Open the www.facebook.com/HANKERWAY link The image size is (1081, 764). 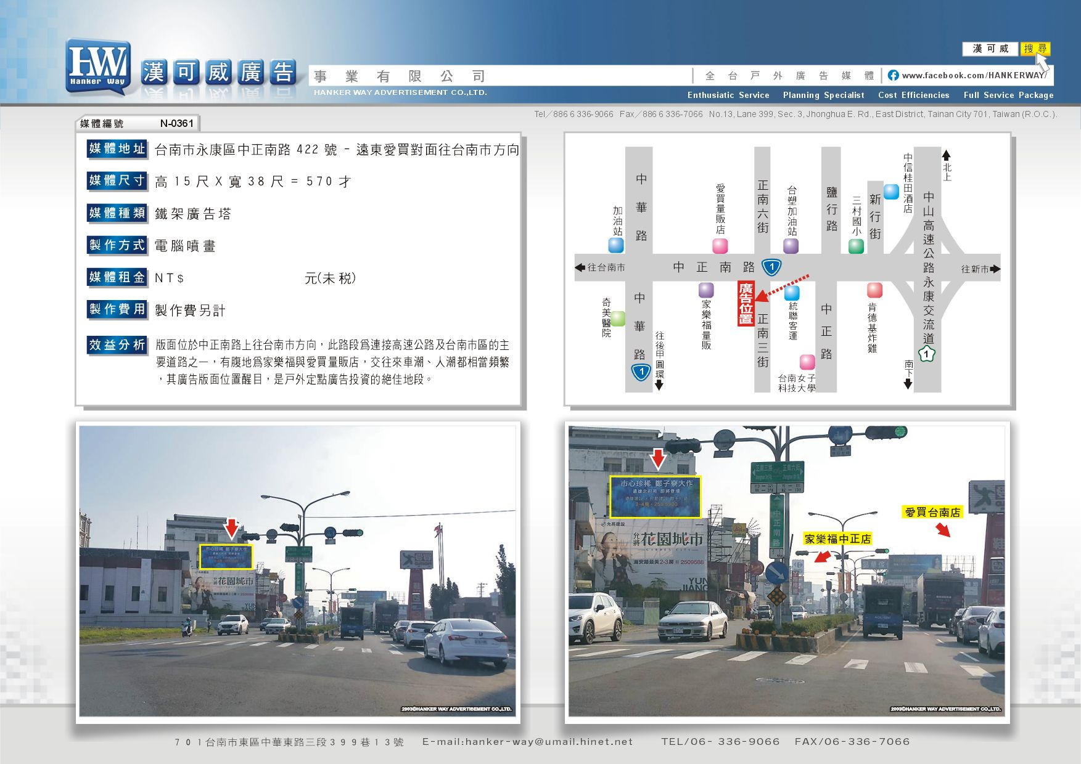click(974, 75)
